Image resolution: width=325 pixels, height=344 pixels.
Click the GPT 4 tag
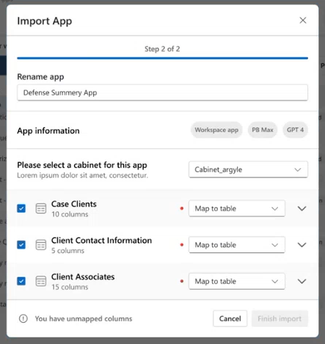tap(295, 130)
